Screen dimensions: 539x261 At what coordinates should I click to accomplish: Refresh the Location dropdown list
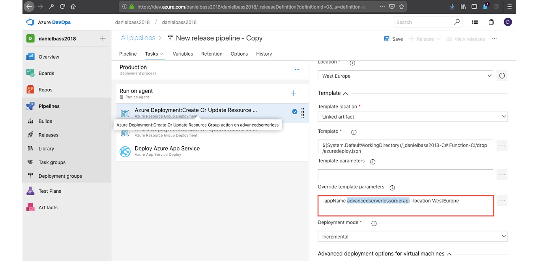502,76
